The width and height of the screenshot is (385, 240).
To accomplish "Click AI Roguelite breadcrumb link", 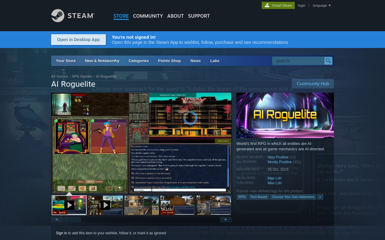I will tap(106, 76).
